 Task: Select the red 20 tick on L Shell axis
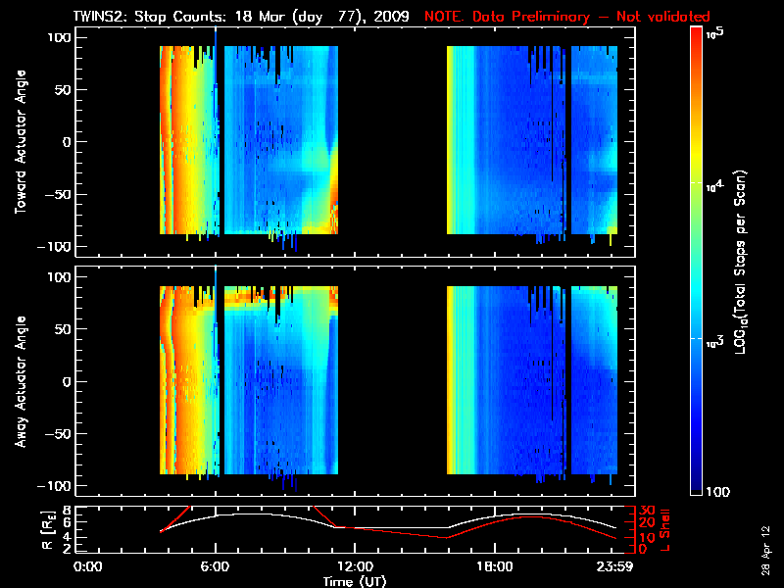(648, 522)
